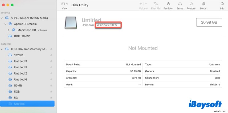Select the Untitled 2 volume
228x113 pixels.
click(x=21, y=73)
